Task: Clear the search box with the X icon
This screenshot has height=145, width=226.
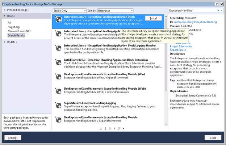Action: (x=218, y=10)
